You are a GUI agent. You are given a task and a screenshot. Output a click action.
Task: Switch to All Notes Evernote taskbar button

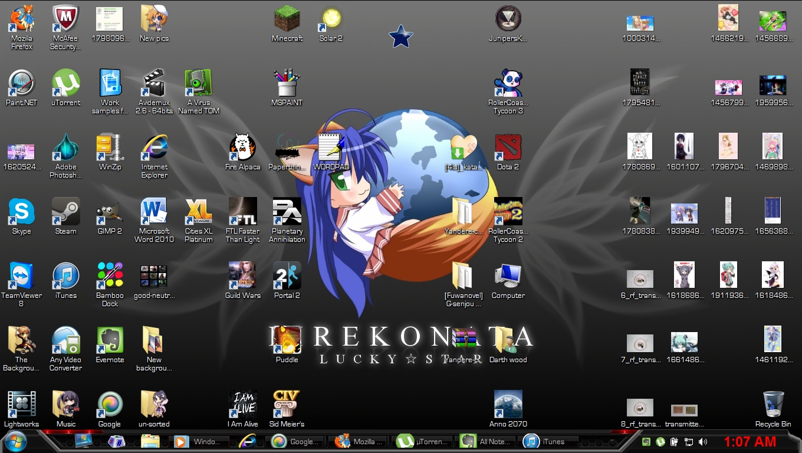point(485,441)
